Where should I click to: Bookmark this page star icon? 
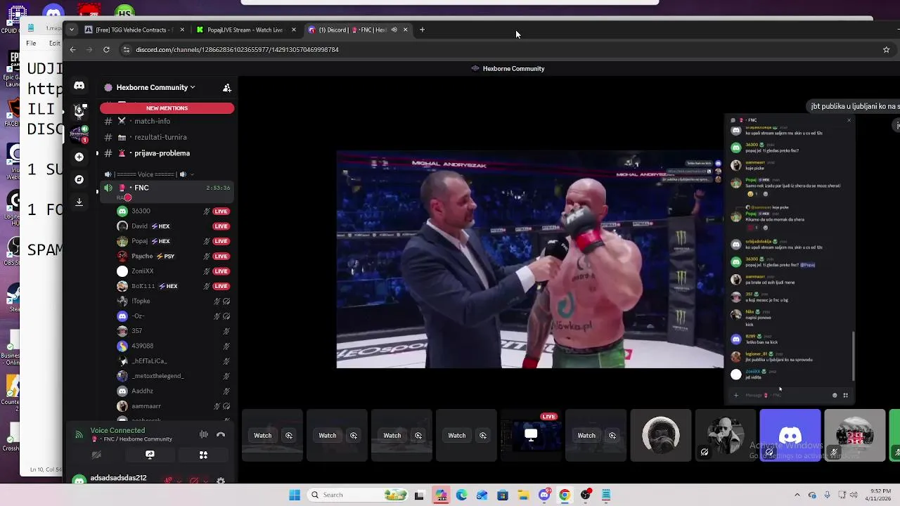886,49
